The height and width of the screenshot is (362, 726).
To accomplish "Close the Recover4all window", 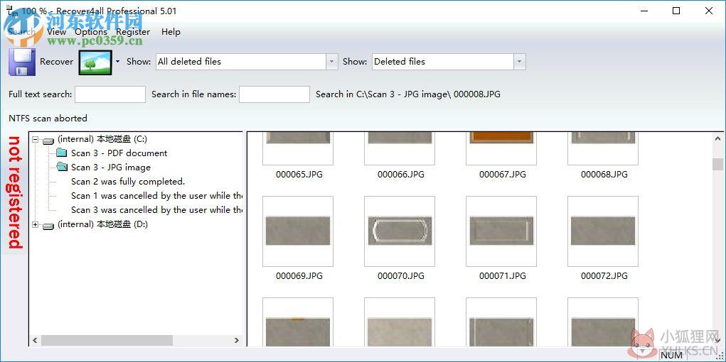I will click(x=709, y=11).
